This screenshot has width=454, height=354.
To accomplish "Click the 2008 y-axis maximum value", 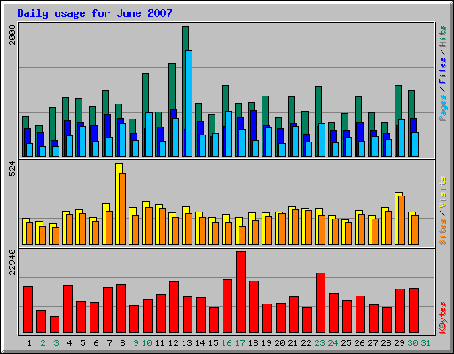I will point(12,35).
